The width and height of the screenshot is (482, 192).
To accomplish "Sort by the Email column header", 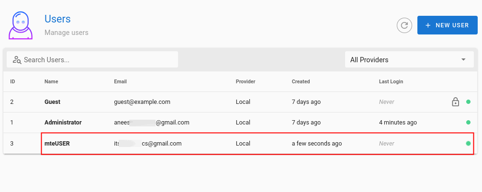I will pyautogui.click(x=120, y=81).
